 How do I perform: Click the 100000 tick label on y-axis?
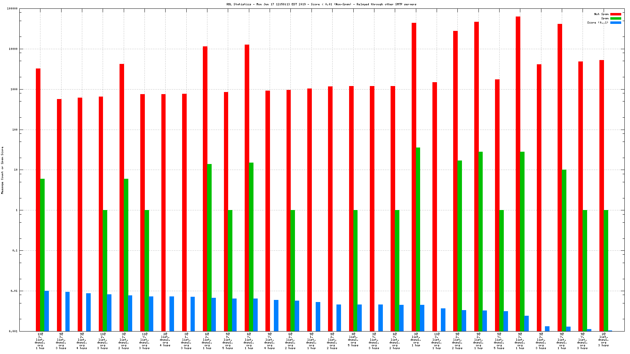12,9
